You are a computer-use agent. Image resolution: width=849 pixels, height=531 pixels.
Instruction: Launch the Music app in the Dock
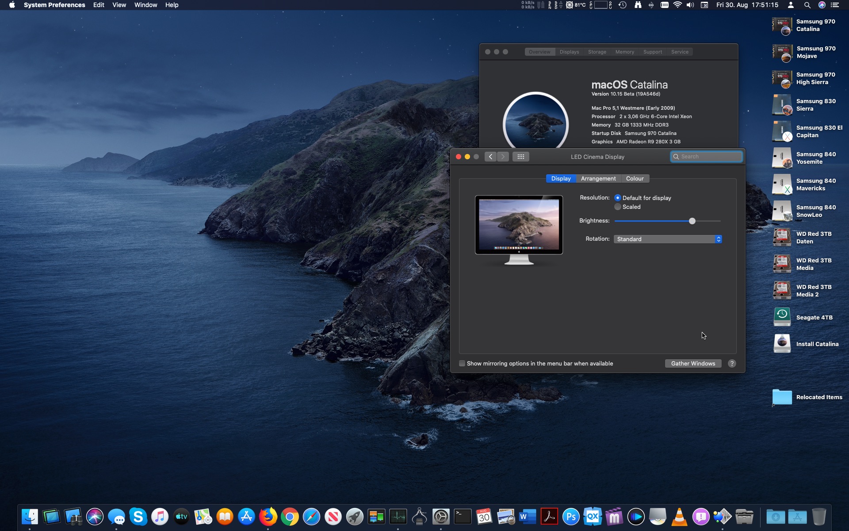[160, 516]
